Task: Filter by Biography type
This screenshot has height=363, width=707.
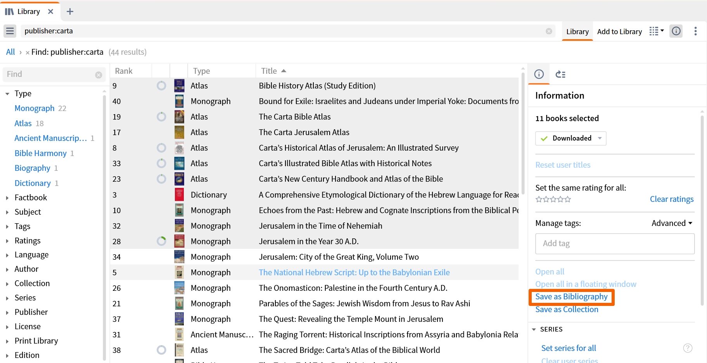Action: pyautogui.click(x=32, y=168)
